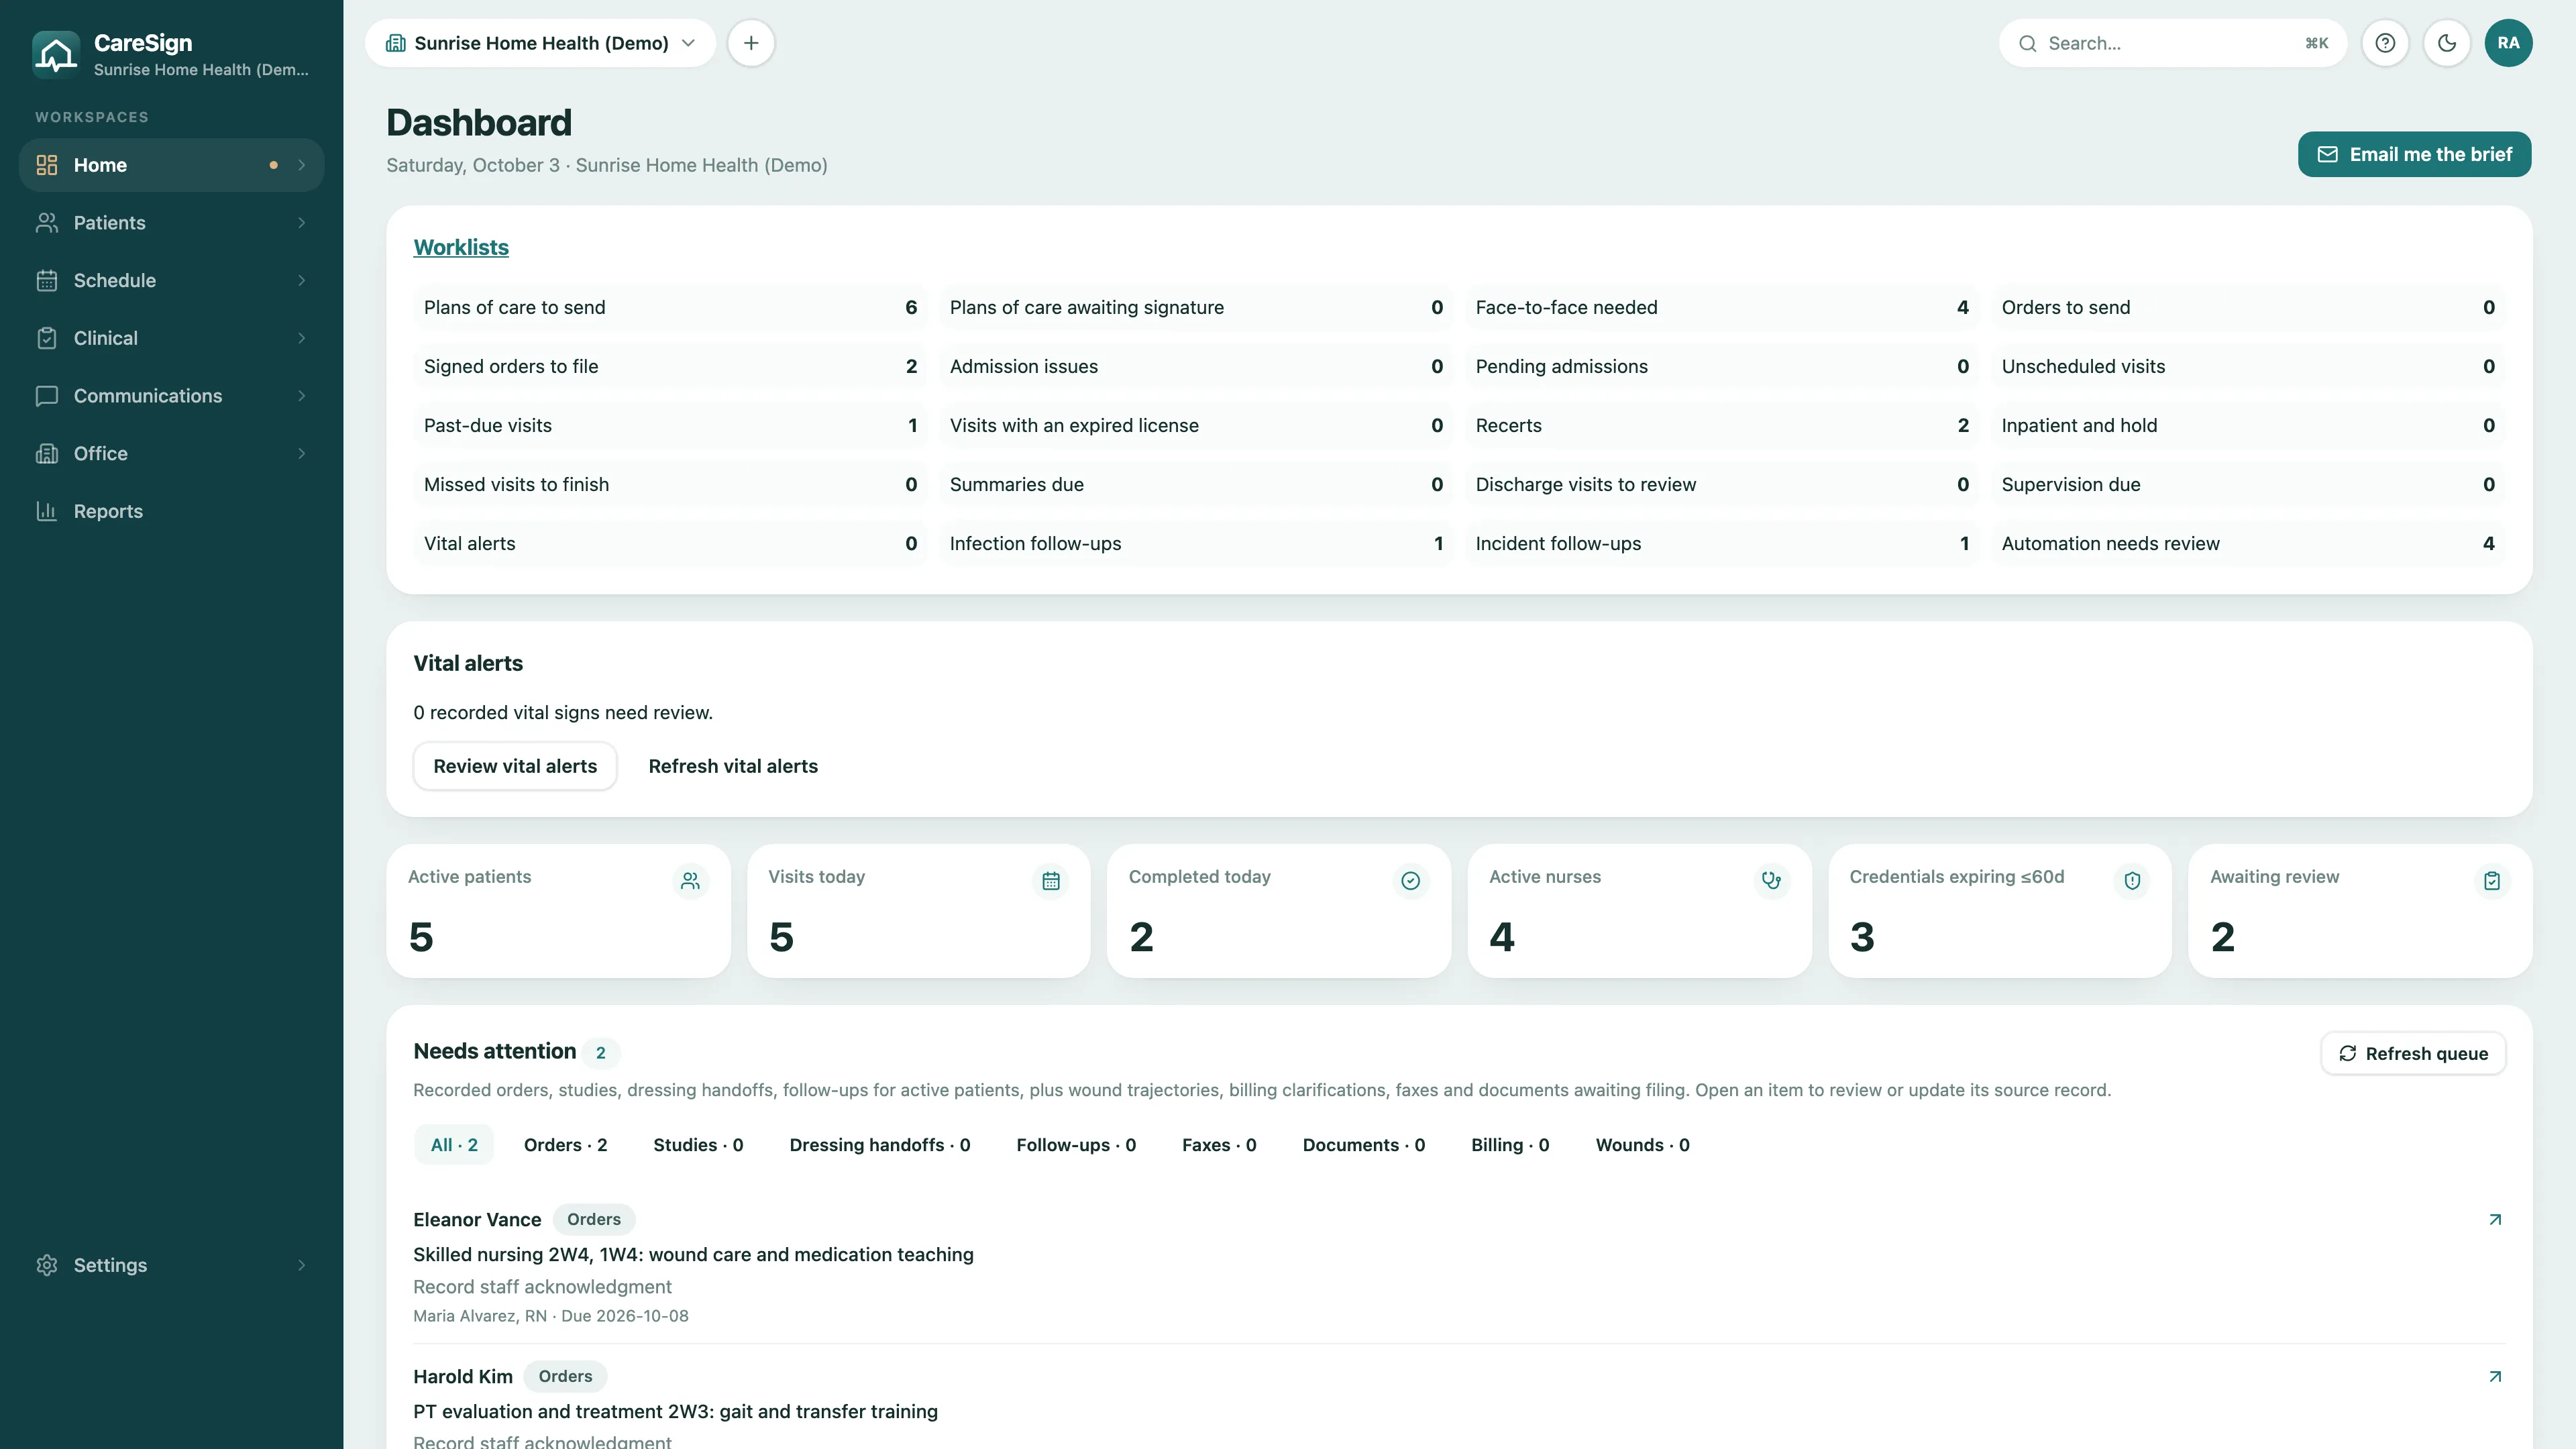Open Face-to-face needed worklist row
The width and height of the screenshot is (2576, 1449).
[1722, 307]
